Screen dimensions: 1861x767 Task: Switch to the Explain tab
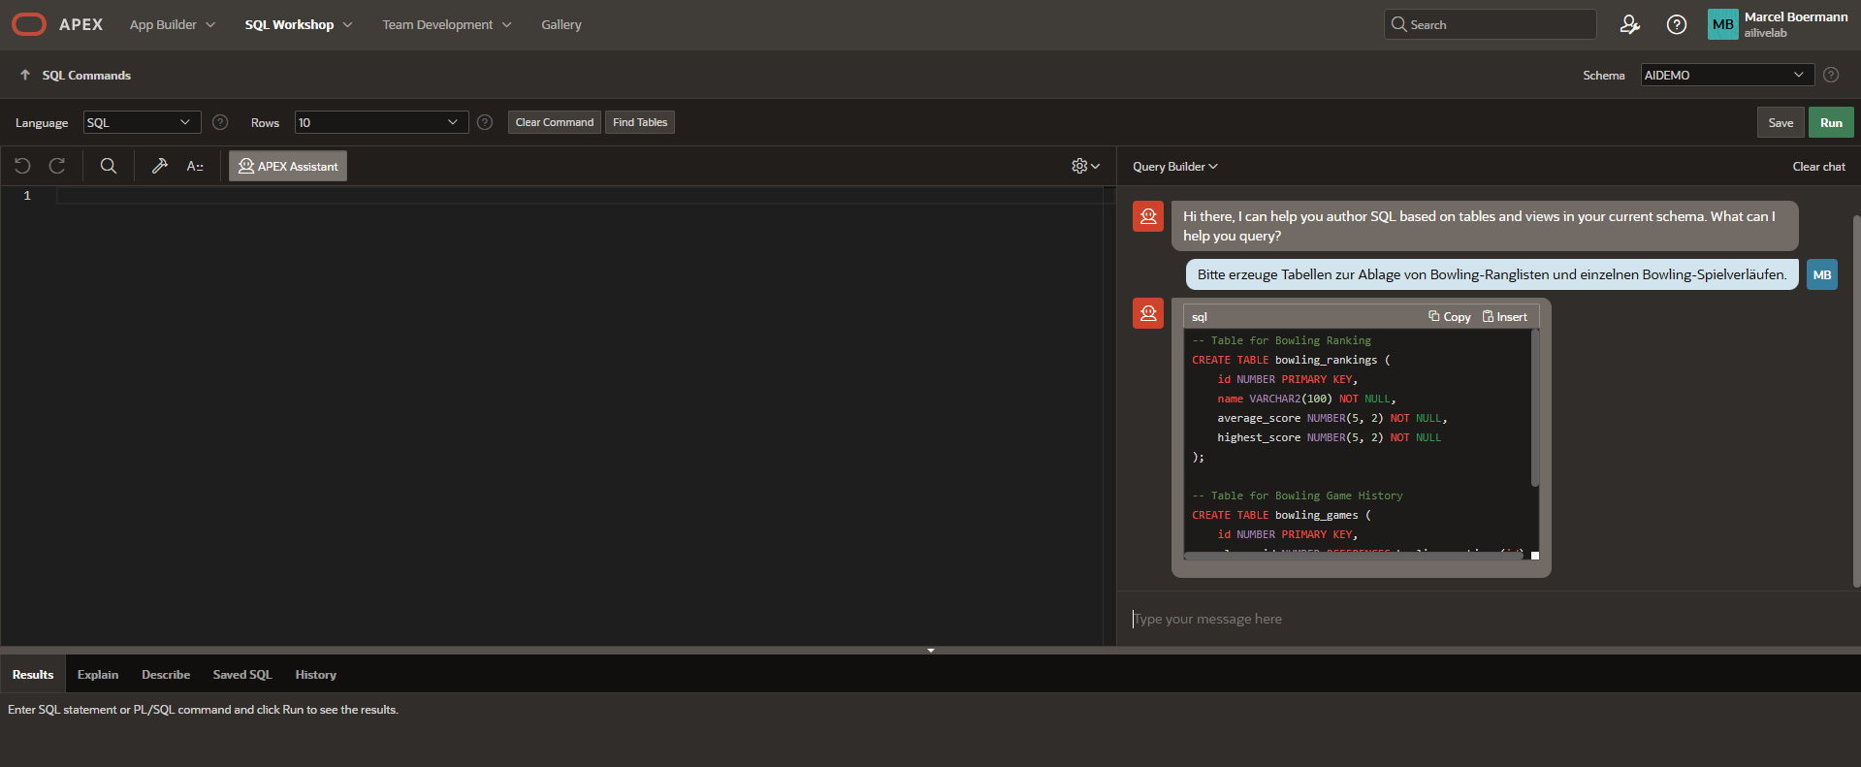pyautogui.click(x=98, y=674)
